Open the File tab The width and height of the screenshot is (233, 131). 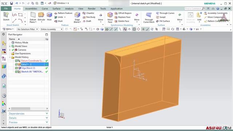tap(6, 9)
